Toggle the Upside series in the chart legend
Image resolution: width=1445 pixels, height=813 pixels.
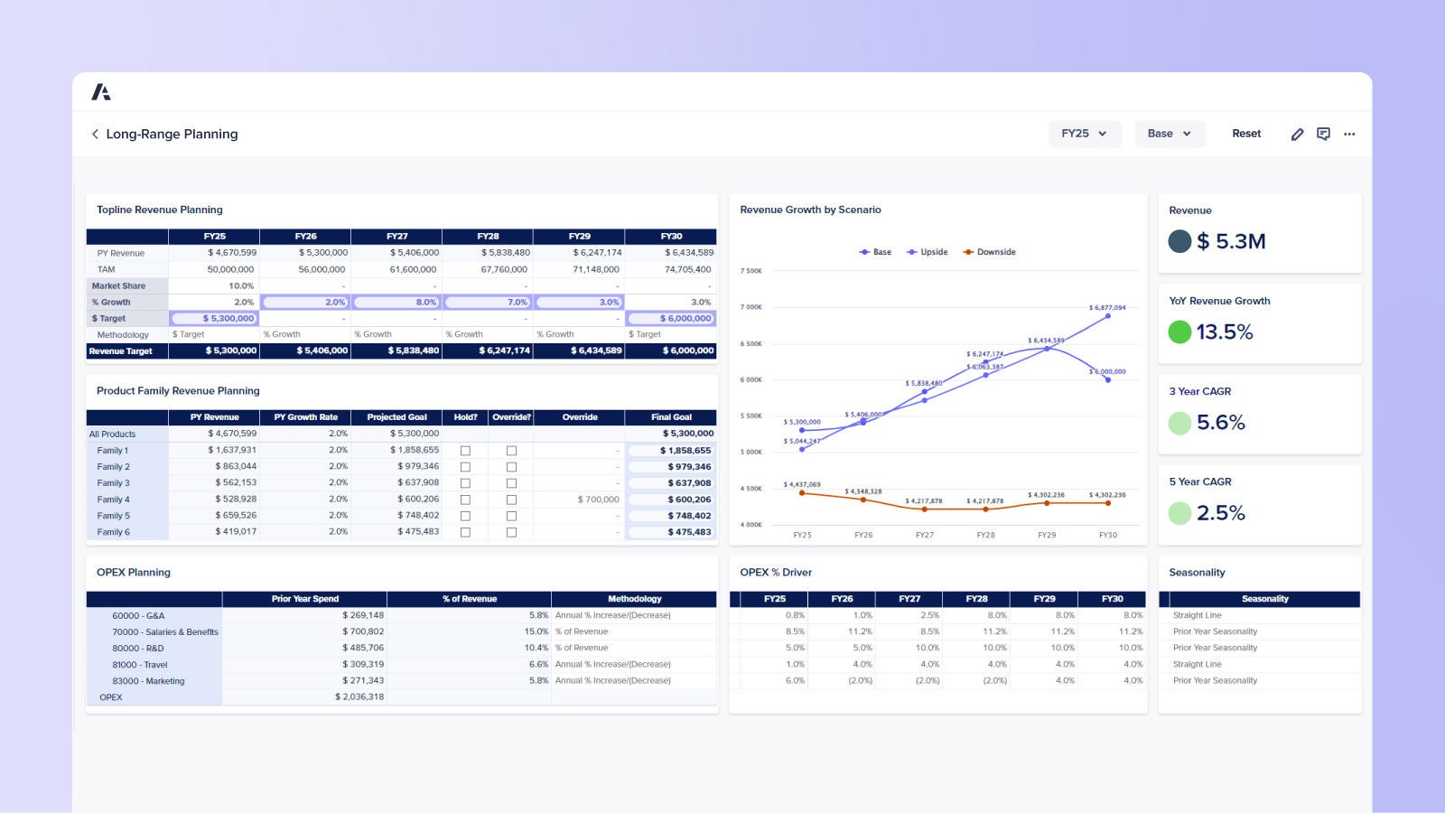(x=928, y=252)
